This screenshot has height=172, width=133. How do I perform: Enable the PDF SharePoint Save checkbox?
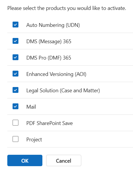(15, 123)
